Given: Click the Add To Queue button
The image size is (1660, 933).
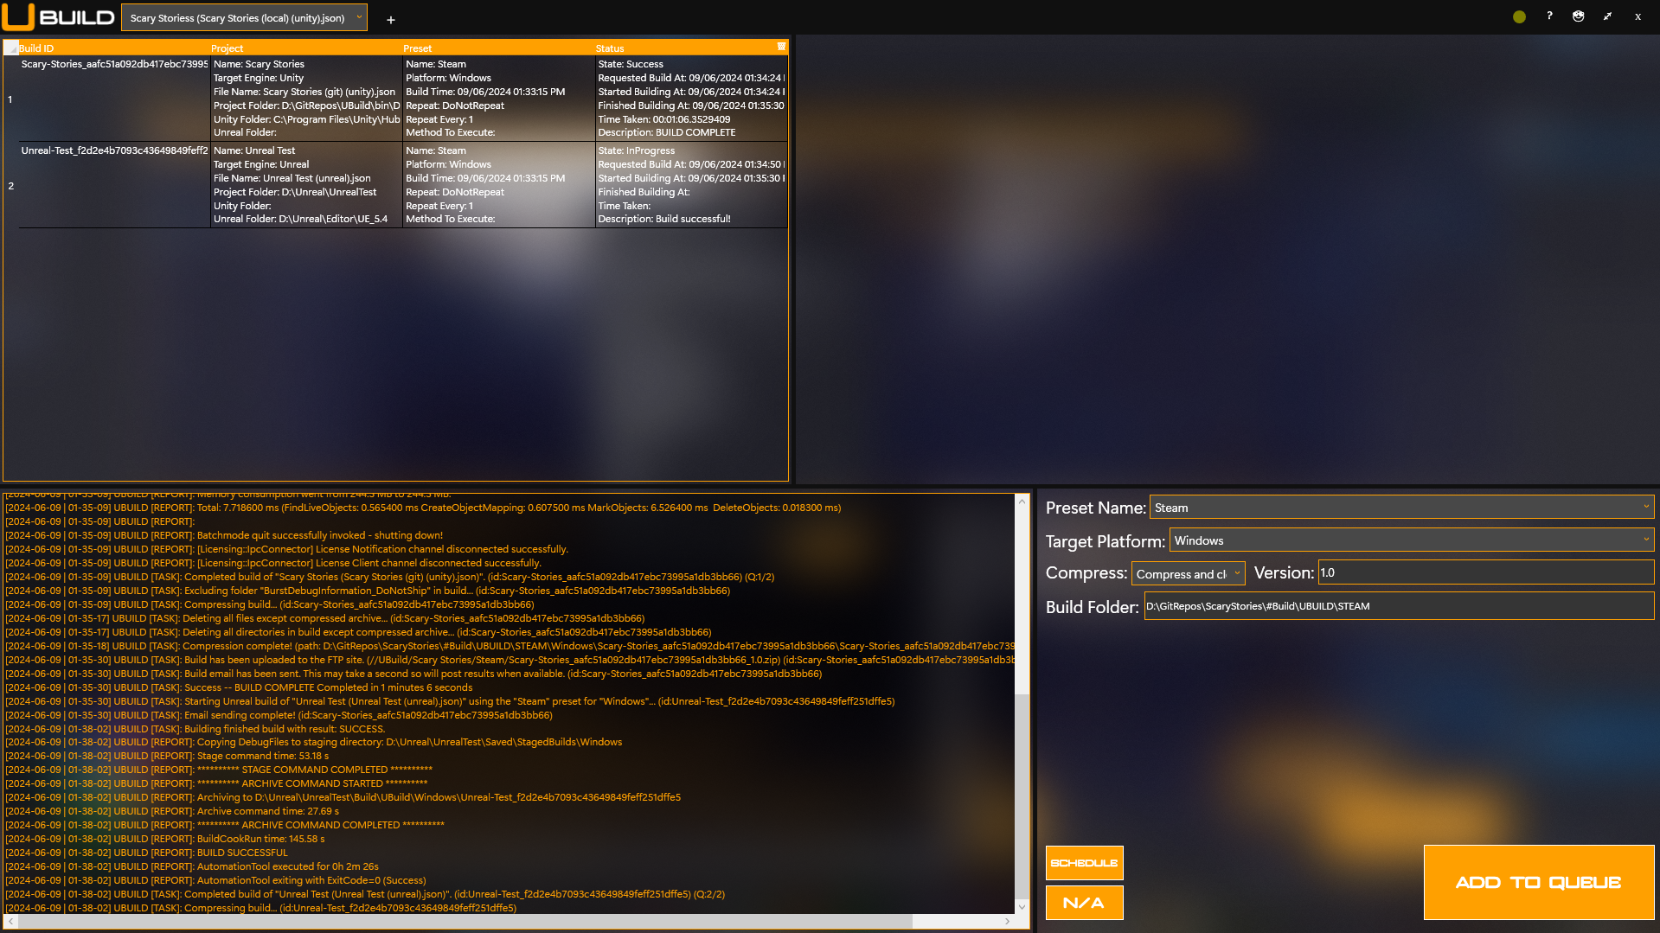Looking at the screenshot, I should pos(1538,882).
